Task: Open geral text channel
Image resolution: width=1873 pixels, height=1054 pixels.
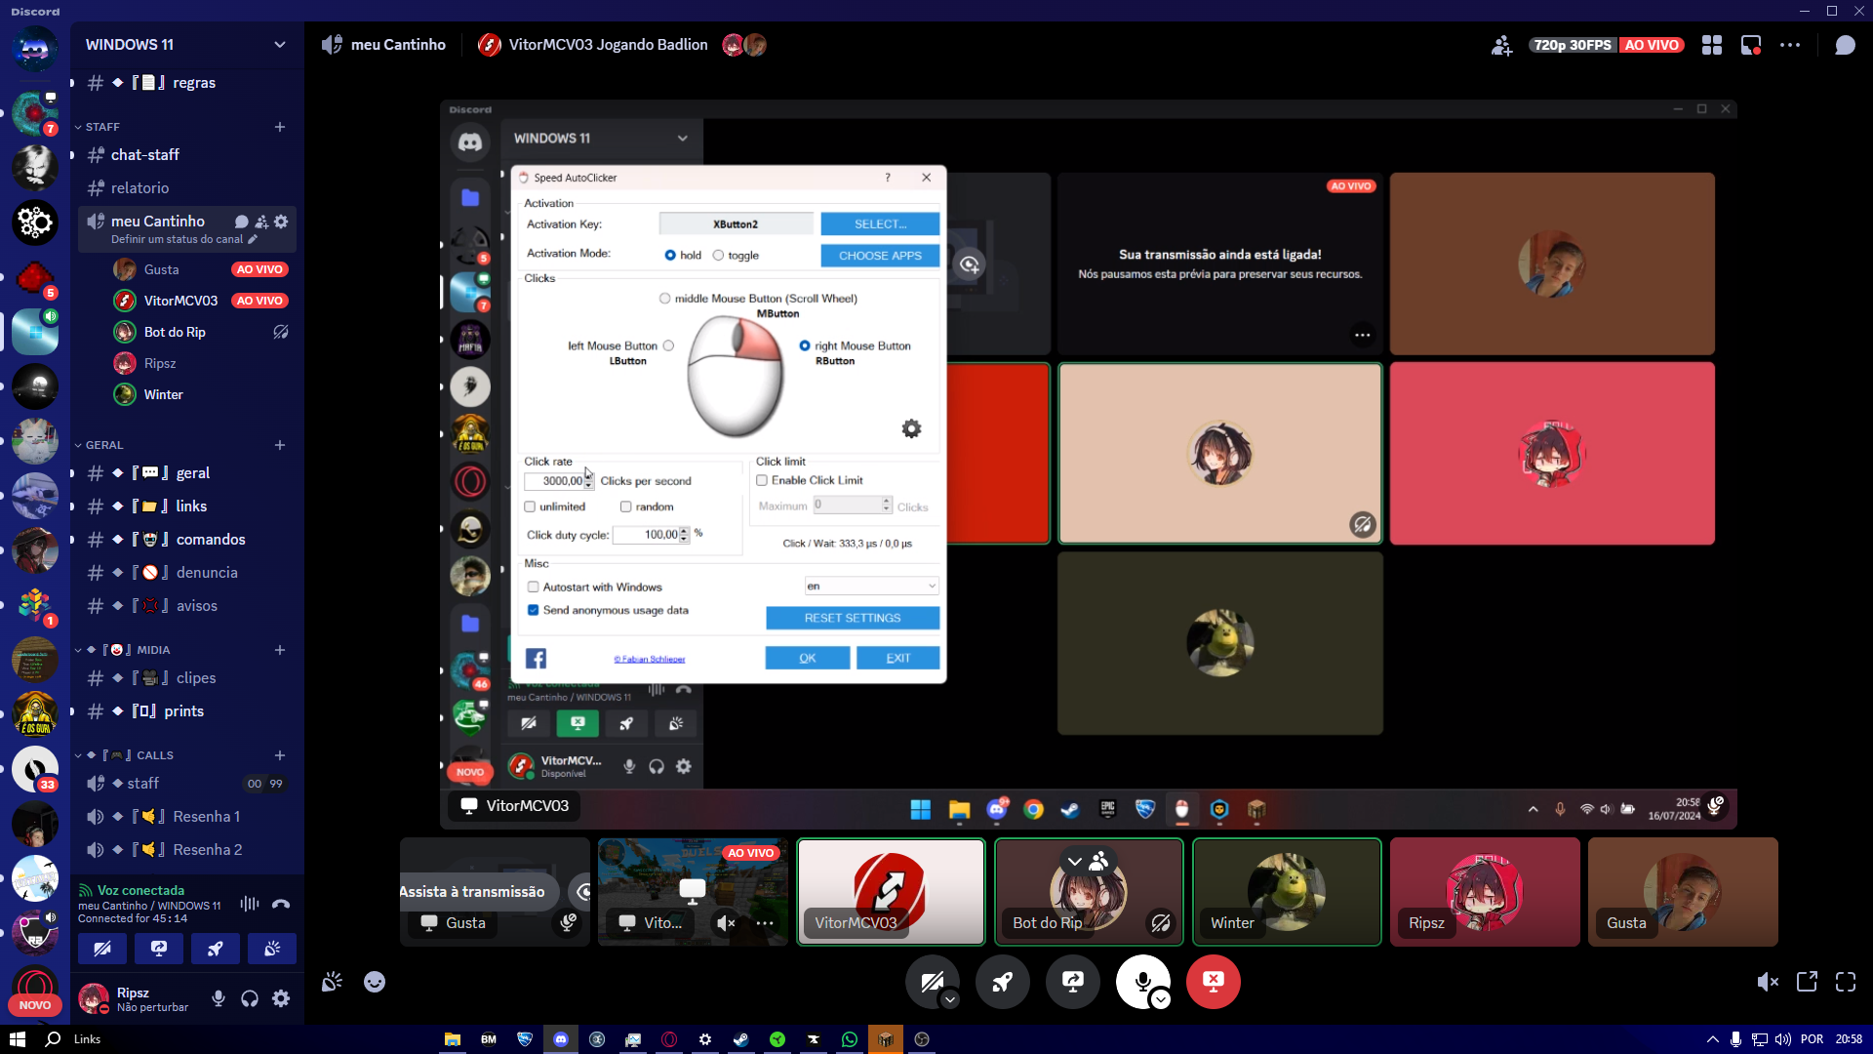Action: (x=185, y=473)
